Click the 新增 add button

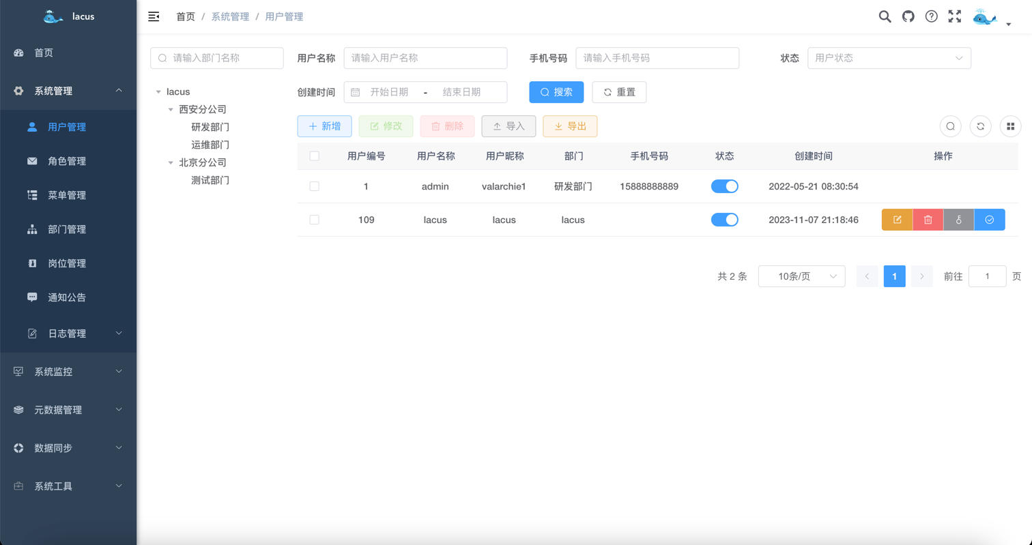[324, 126]
